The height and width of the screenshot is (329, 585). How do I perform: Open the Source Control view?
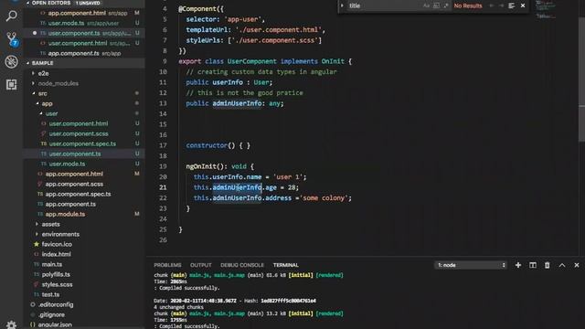[12, 38]
